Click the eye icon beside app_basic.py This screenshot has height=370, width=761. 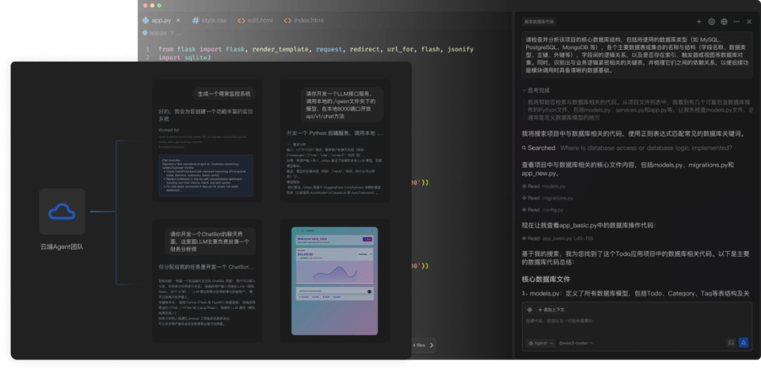[x=524, y=238]
